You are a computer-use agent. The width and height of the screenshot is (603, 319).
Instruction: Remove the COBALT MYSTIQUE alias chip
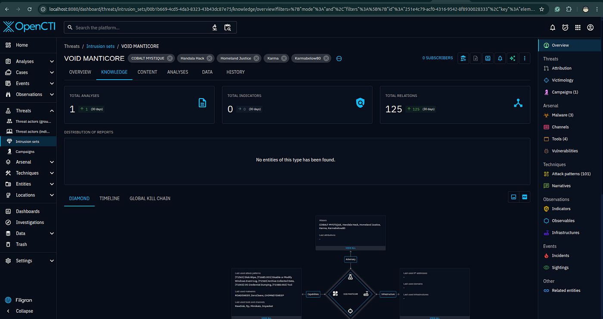[x=170, y=58]
